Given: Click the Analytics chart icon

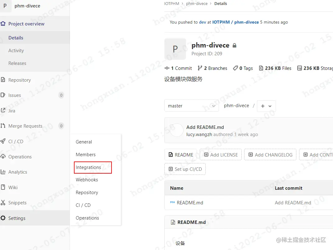Looking at the screenshot, I should tap(3, 172).
